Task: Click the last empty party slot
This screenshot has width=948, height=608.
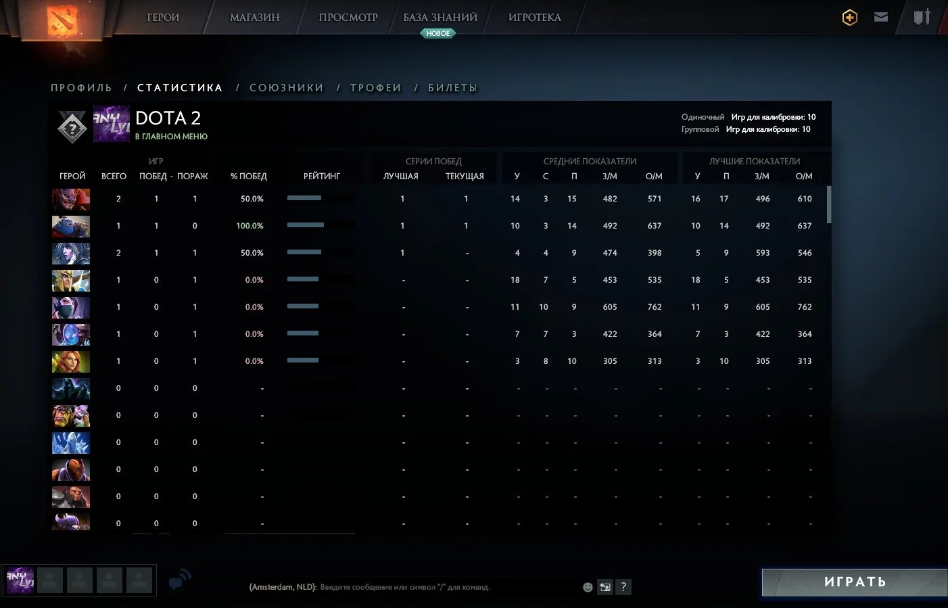Action: click(x=139, y=580)
